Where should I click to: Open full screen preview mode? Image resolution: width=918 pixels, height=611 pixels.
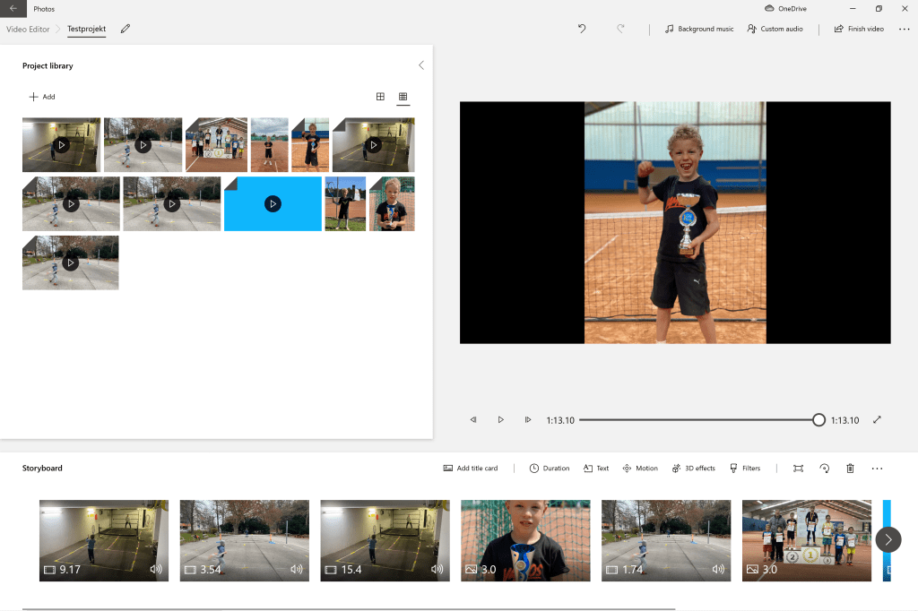tap(877, 420)
